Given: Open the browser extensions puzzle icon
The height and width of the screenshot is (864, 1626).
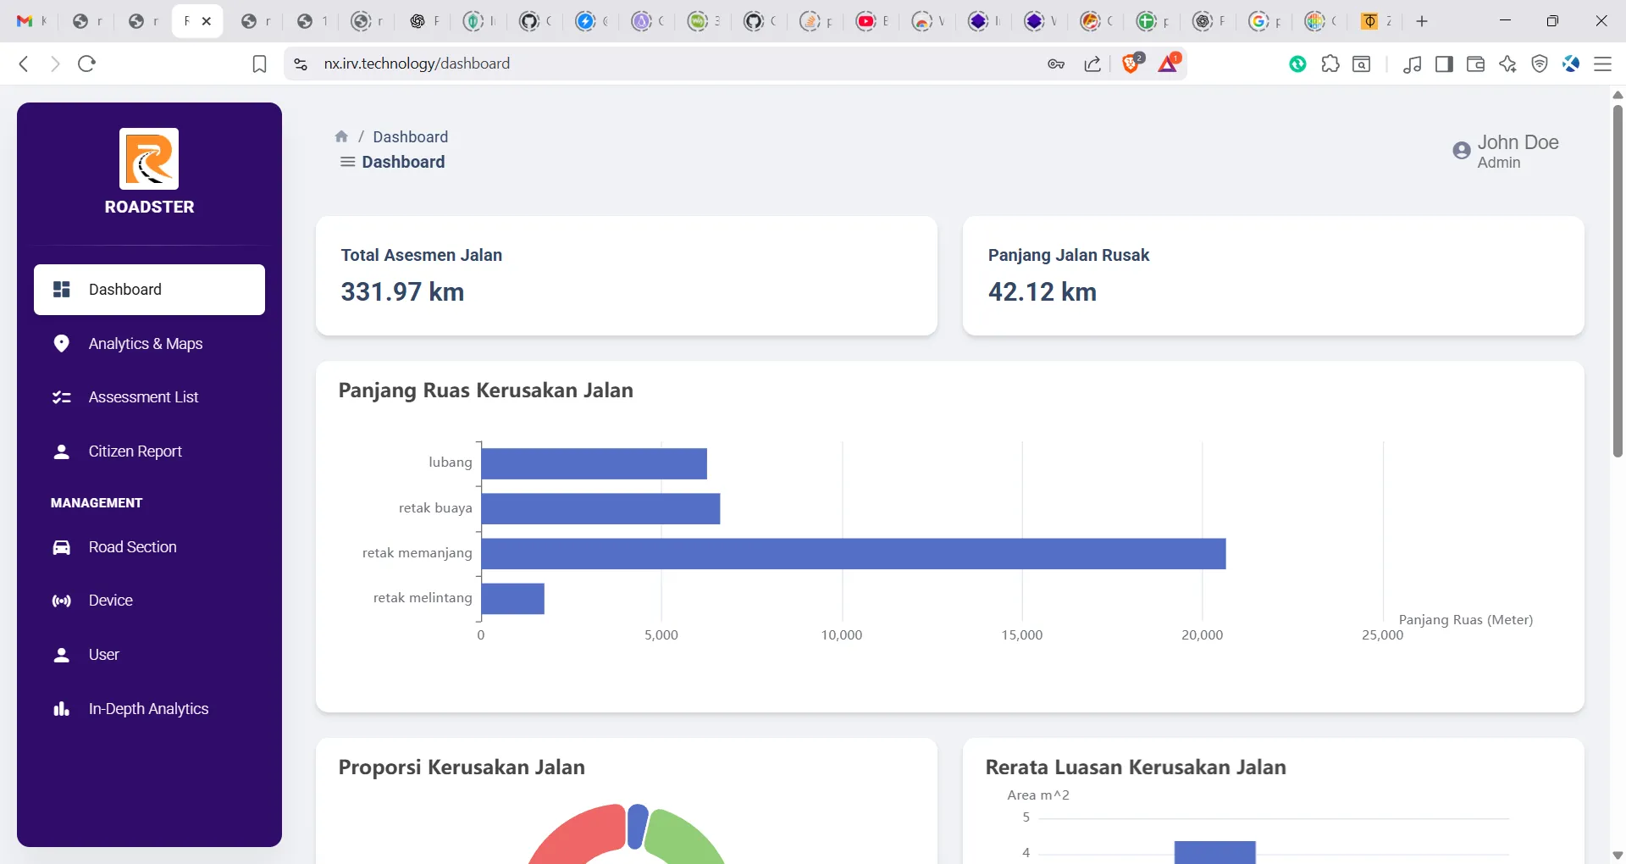Looking at the screenshot, I should point(1330,64).
